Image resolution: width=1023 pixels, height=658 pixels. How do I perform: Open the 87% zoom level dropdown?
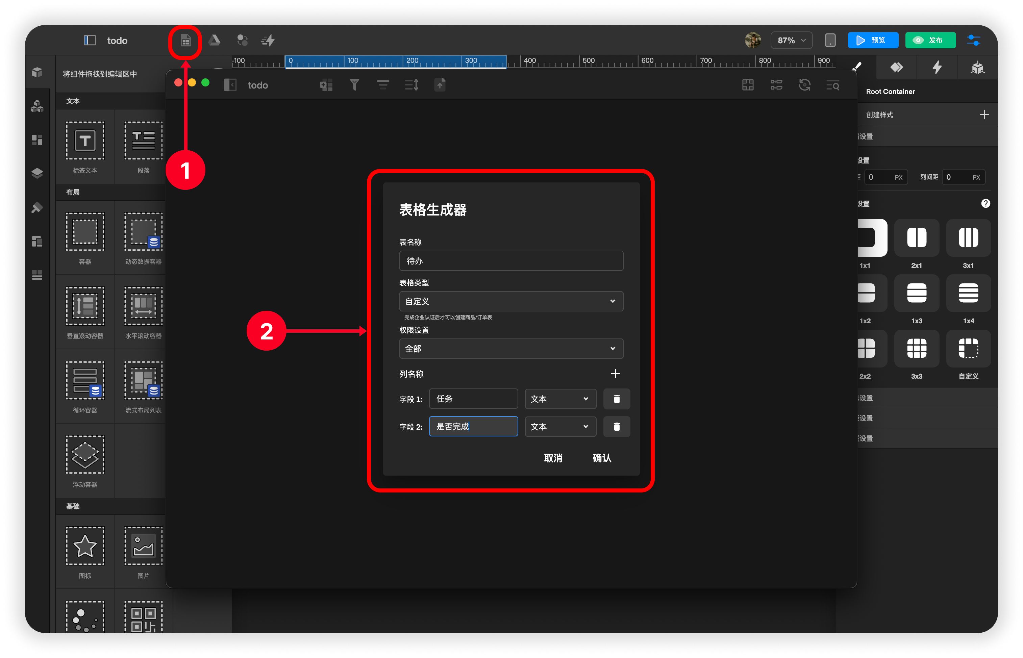tap(791, 41)
